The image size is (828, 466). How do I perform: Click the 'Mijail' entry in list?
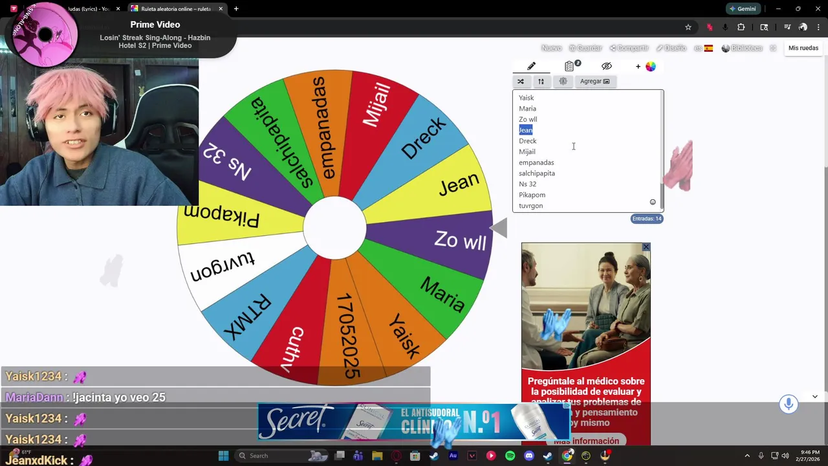tap(527, 151)
